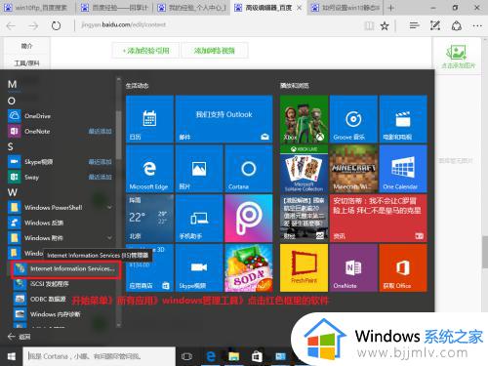Image resolution: width=488 pixels, height=366 pixels.
Task: Launch the Microsoft Edge tile
Action: pyautogui.click(x=149, y=169)
